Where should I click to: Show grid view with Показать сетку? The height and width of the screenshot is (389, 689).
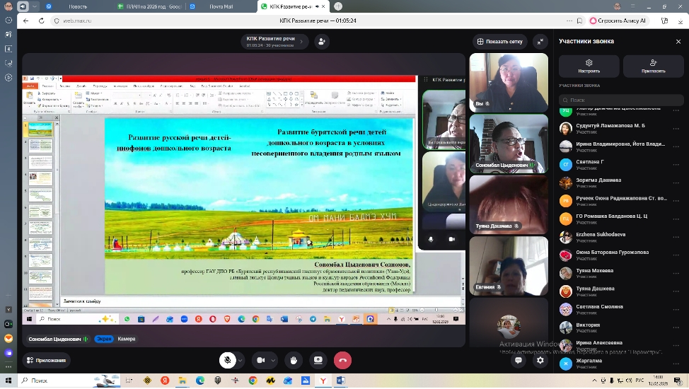click(x=500, y=42)
